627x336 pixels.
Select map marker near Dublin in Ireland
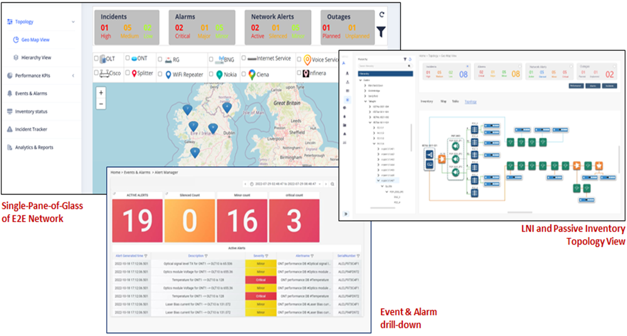coord(213,128)
